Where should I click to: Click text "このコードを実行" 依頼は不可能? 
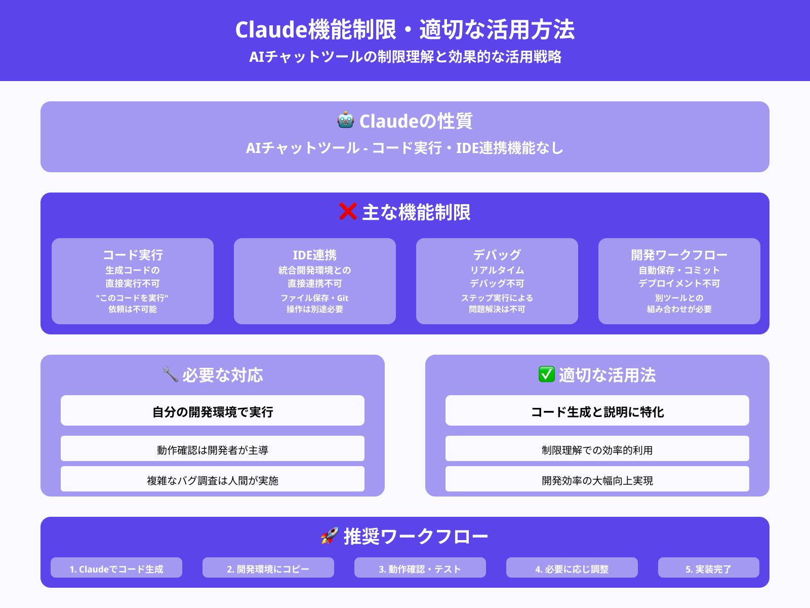tap(133, 303)
